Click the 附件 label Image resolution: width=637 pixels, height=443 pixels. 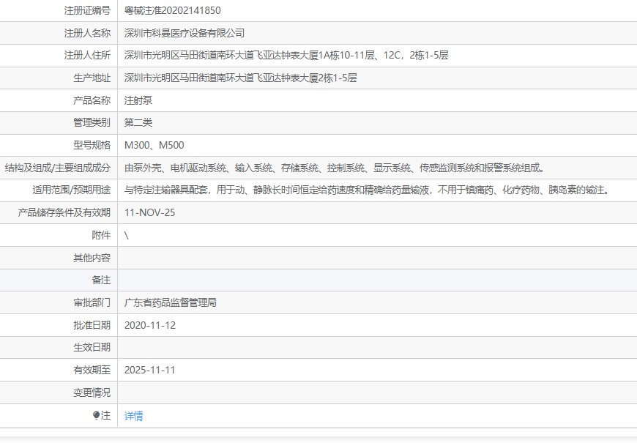101,235
